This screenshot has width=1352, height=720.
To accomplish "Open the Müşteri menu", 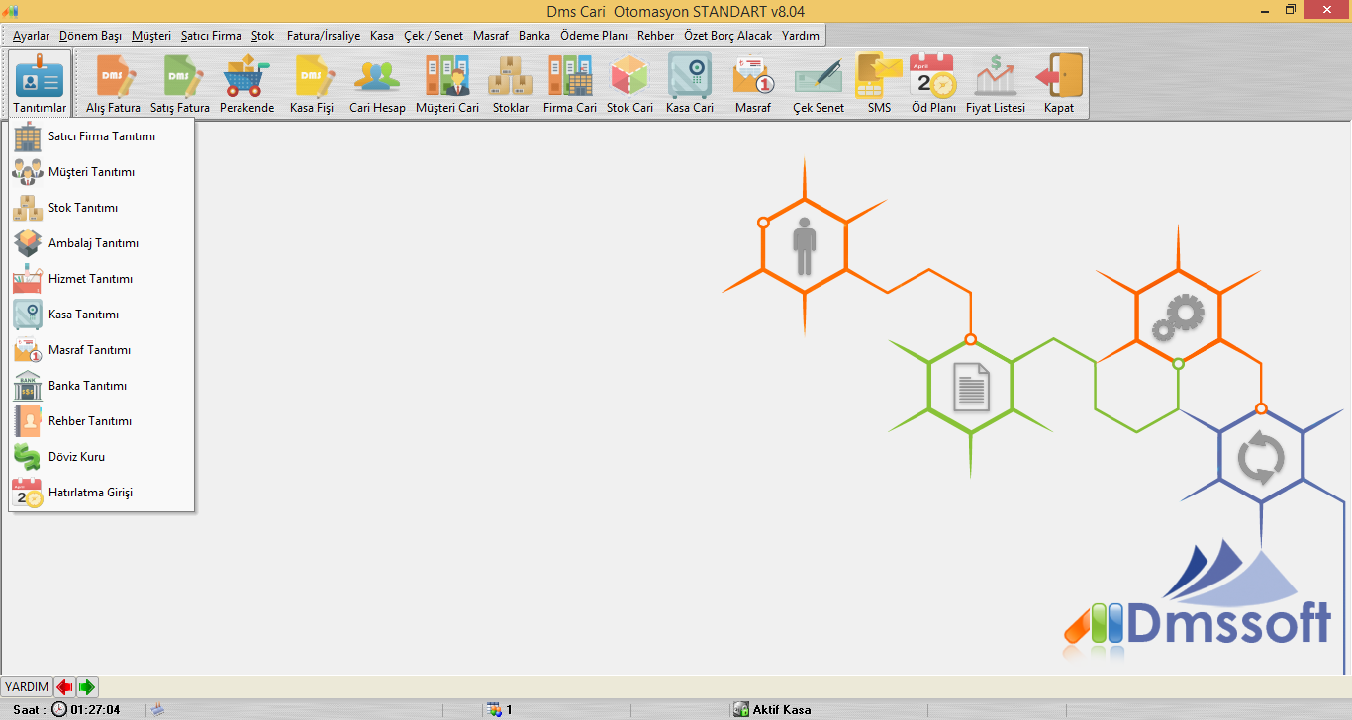I will 151,35.
